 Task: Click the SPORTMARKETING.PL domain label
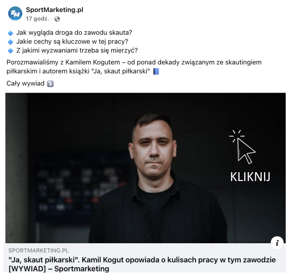39,251
